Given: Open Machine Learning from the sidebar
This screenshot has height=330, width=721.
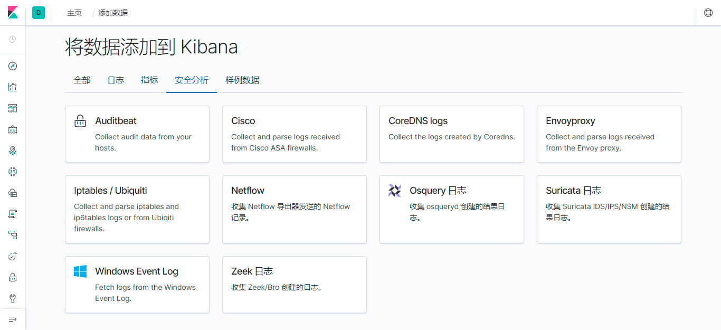Looking at the screenshot, I should (13, 172).
